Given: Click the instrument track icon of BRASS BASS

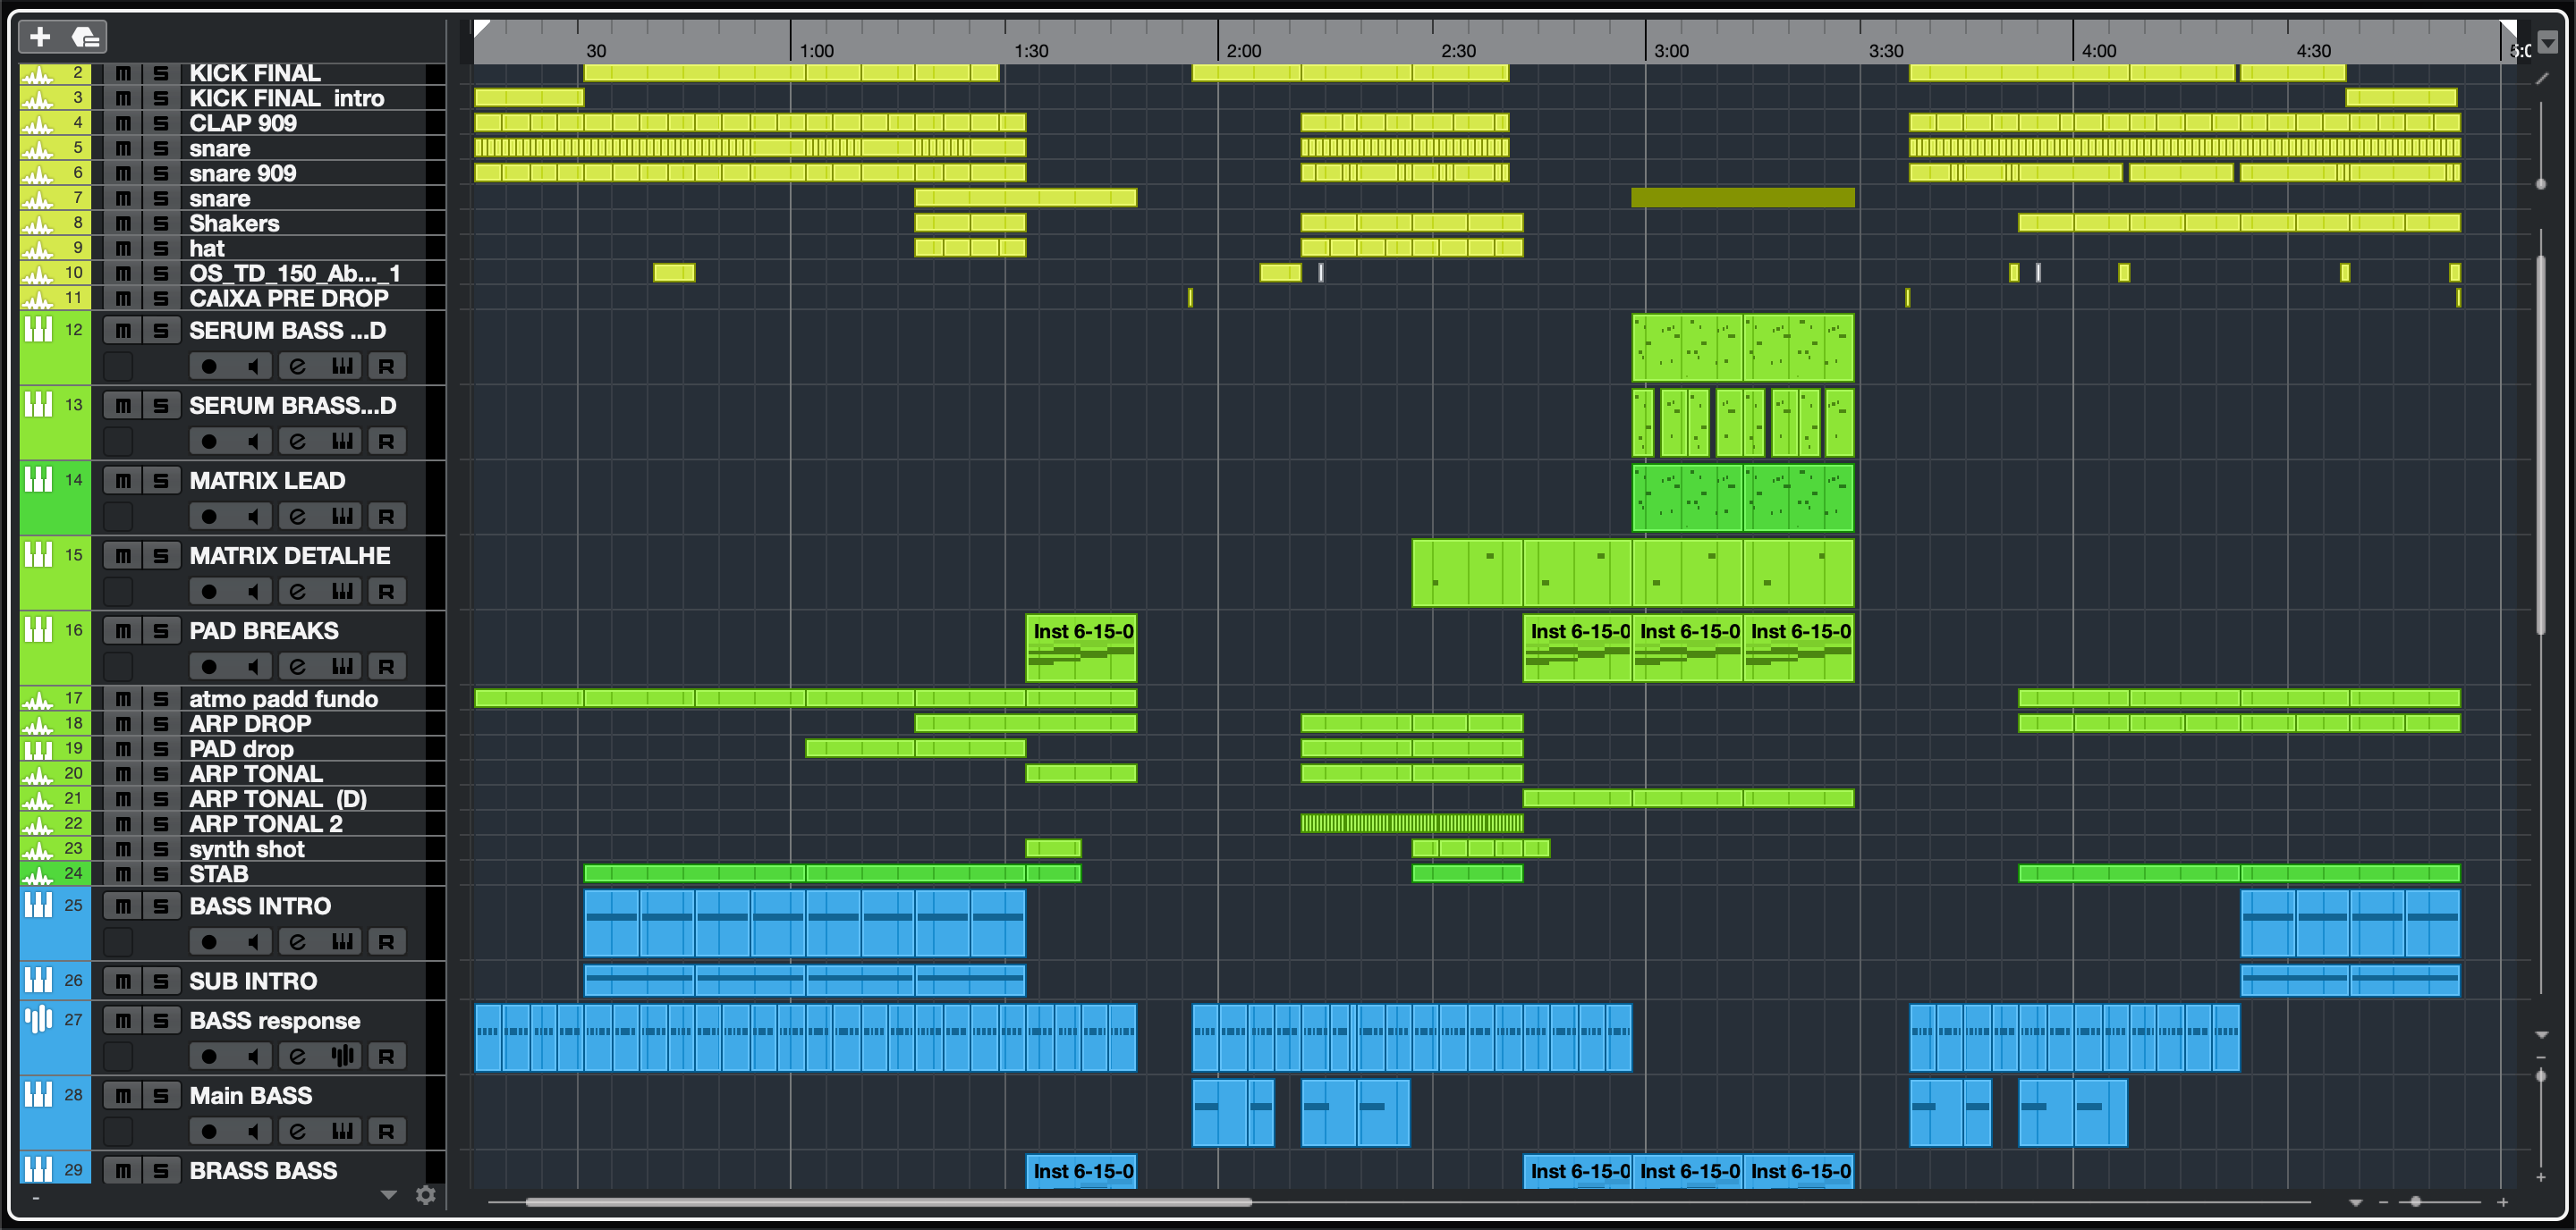Looking at the screenshot, I should [x=38, y=1168].
